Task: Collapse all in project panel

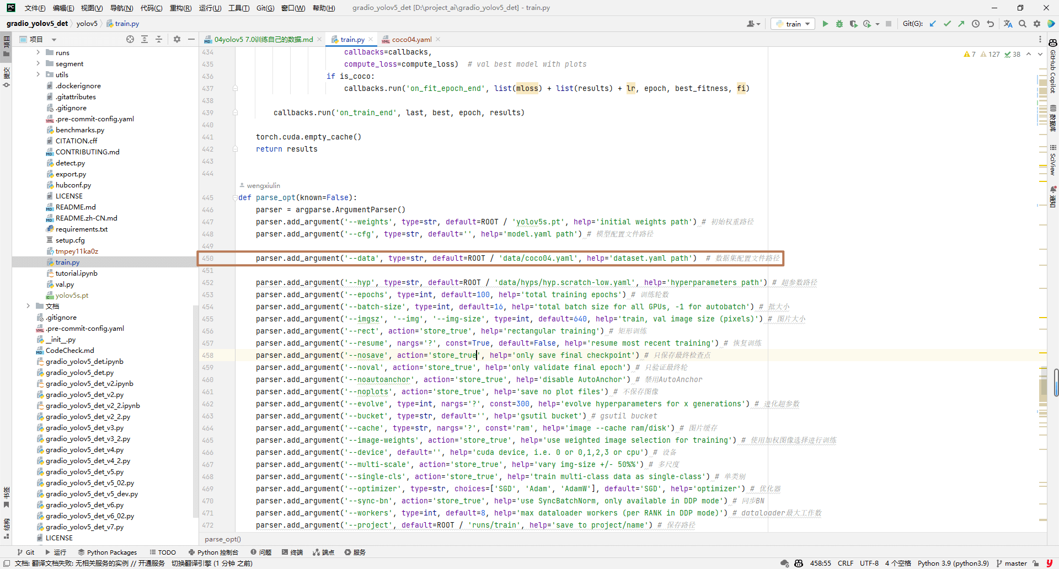Action: click(x=159, y=39)
